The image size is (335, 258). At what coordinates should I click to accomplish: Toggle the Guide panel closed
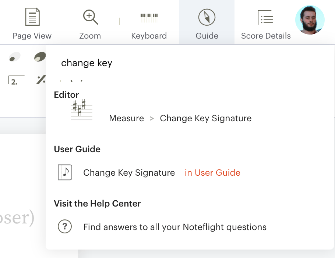[207, 22]
